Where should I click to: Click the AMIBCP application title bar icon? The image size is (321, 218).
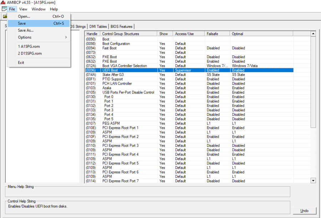click(x=3, y=2)
